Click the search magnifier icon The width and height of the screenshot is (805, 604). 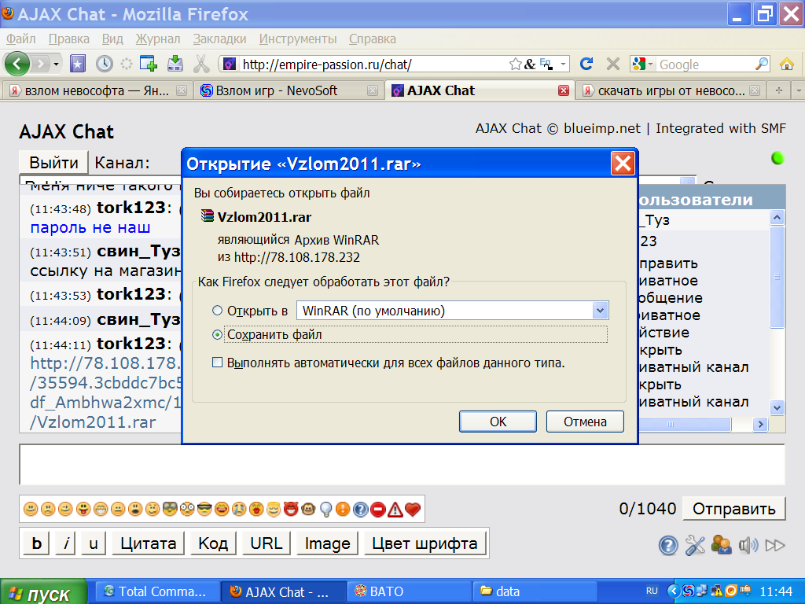(762, 64)
